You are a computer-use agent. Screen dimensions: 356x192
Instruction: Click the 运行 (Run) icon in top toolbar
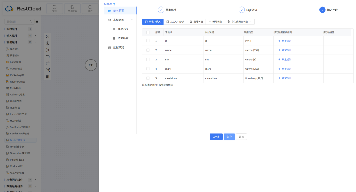[90, 8]
